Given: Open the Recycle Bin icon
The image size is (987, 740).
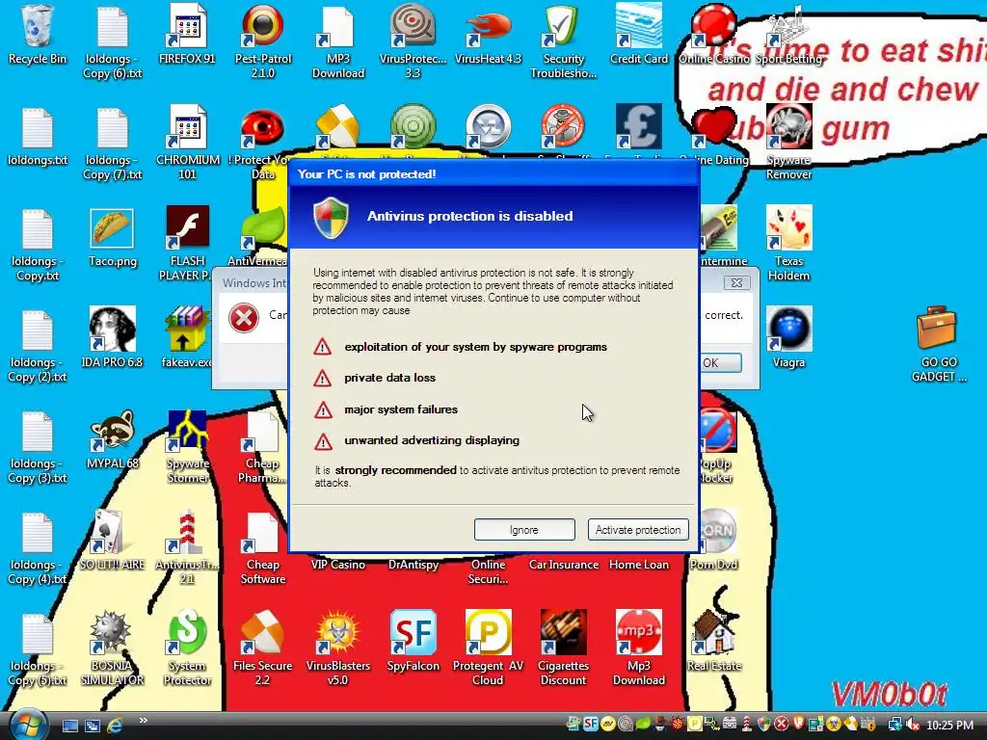Looking at the screenshot, I should tap(38, 35).
